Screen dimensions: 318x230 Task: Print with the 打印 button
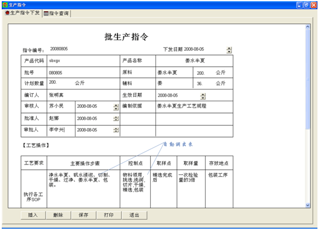click(x=109, y=215)
